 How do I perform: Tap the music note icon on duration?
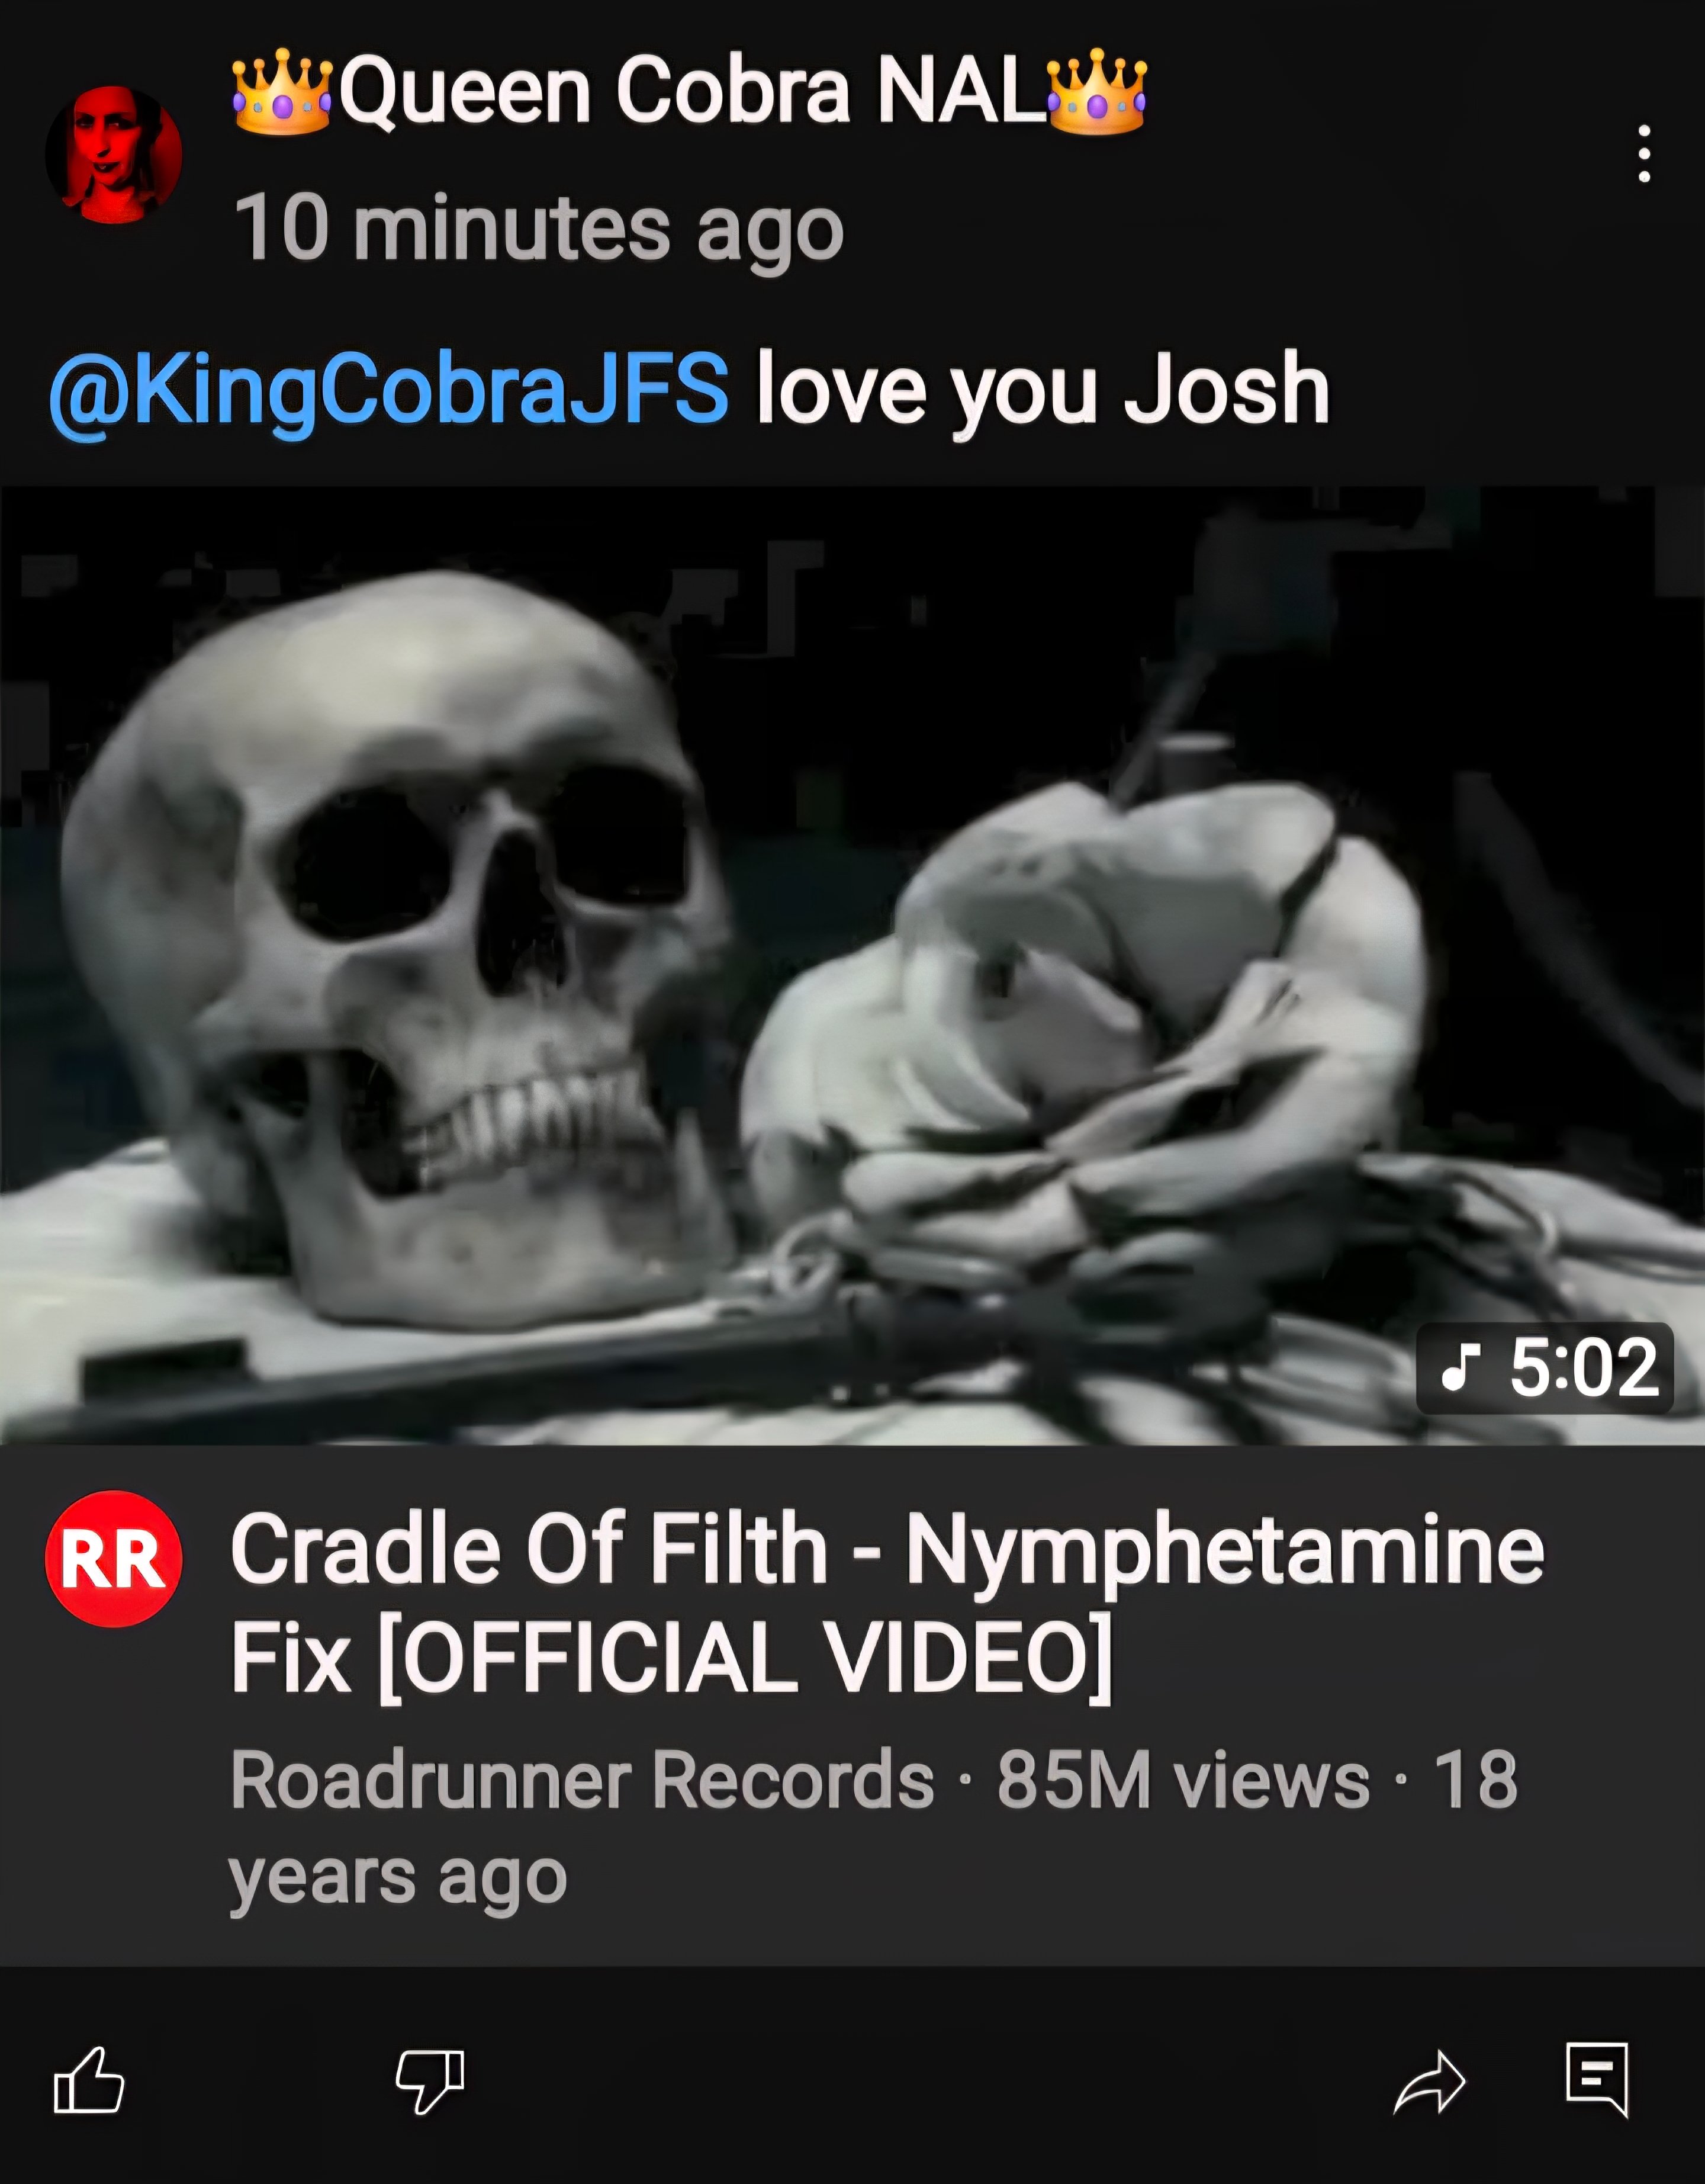(x=1460, y=1368)
